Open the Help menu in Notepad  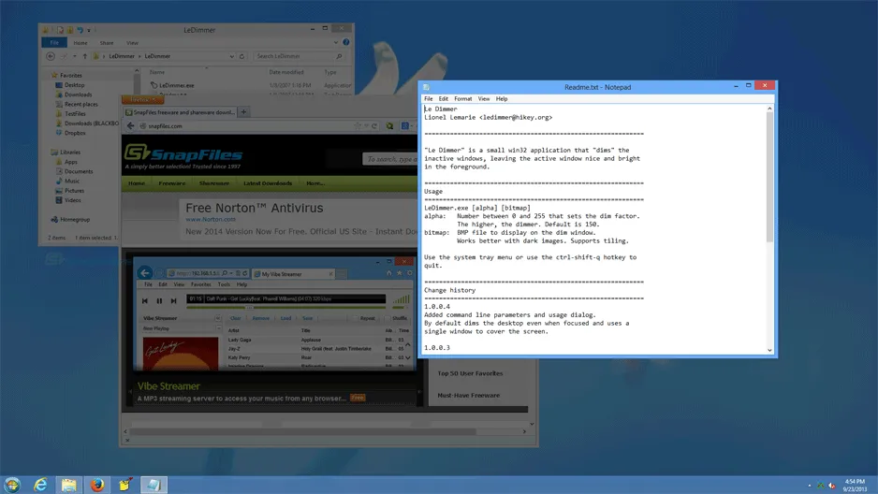(x=502, y=98)
